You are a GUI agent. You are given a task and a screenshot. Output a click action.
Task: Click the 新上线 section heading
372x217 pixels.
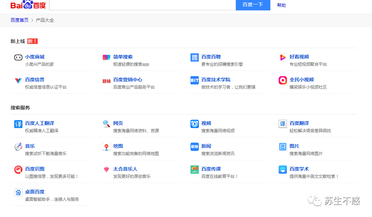pyautogui.click(x=18, y=41)
